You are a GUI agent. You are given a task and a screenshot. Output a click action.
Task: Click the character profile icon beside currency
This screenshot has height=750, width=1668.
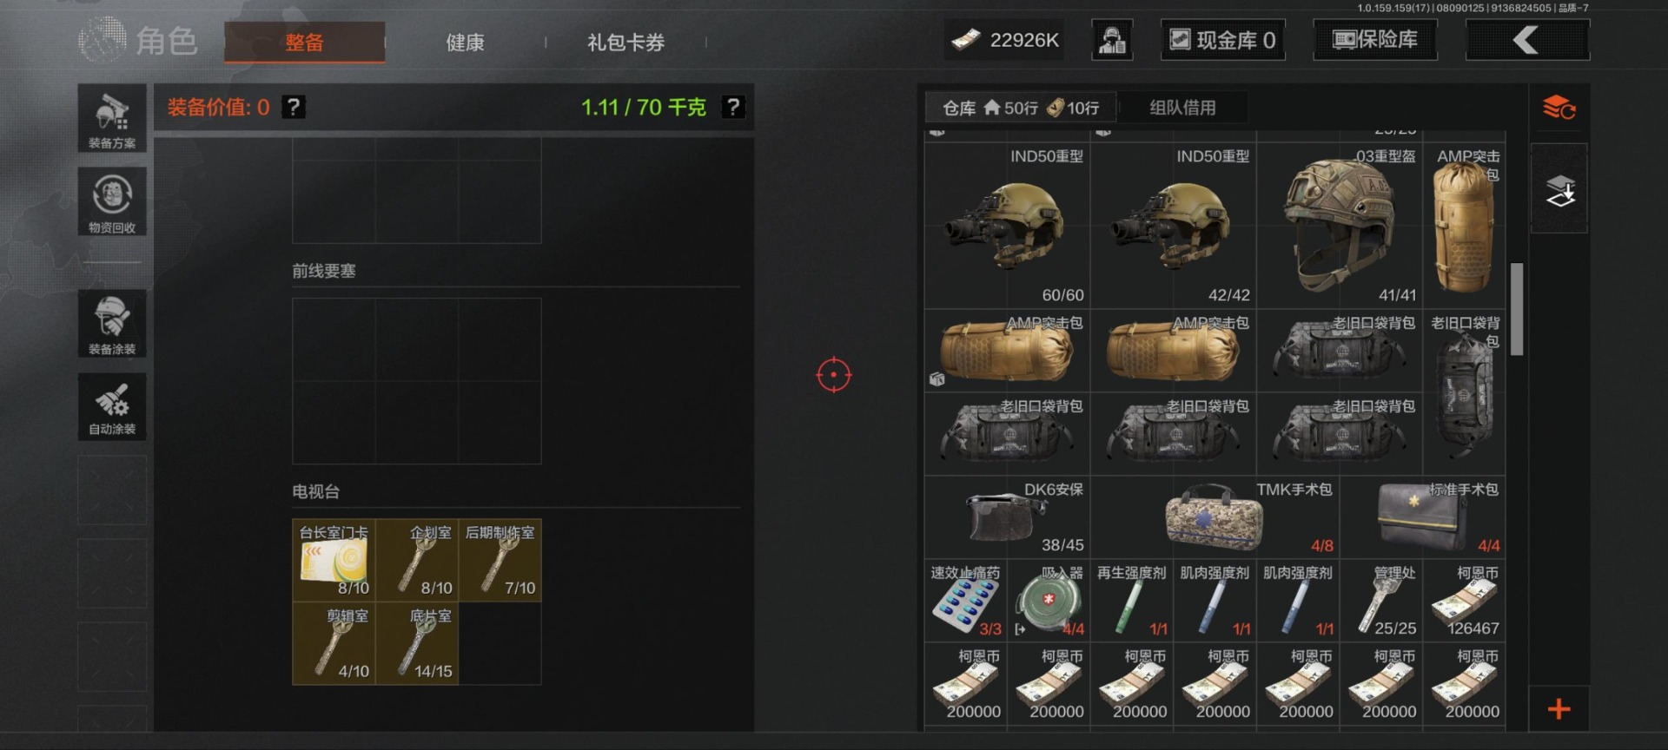(x=1112, y=40)
